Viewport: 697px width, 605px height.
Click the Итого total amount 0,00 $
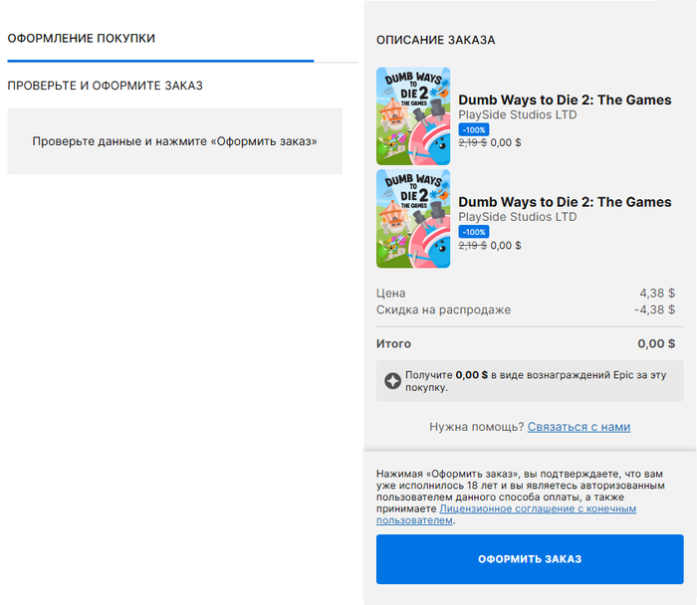point(656,344)
